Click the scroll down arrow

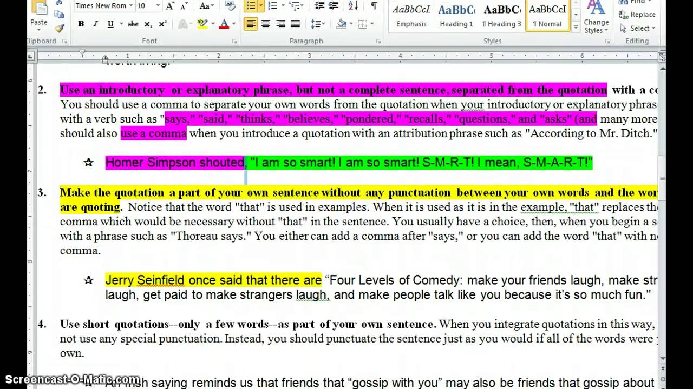click(662, 358)
